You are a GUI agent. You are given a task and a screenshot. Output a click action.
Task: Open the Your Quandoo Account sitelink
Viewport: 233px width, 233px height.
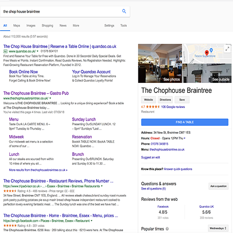91,72
